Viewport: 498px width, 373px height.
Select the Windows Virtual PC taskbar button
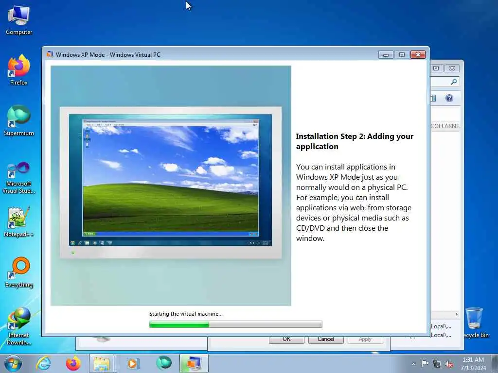click(194, 363)
